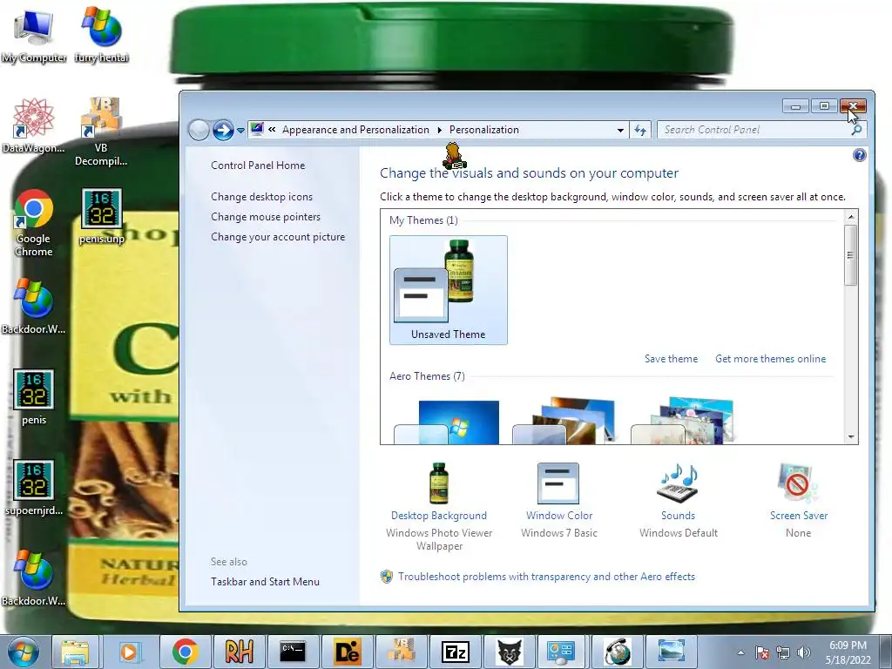The height and width of the screenshot is (669, 892).
Task: Open the De taskbar icon
Action: (347, 652)
